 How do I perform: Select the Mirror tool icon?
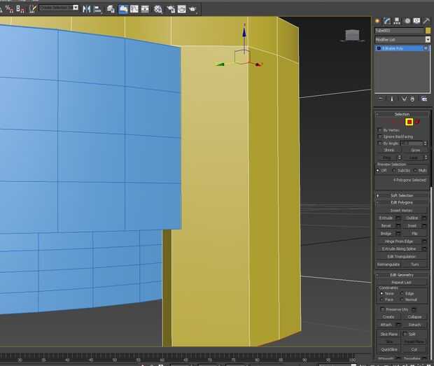coord(86,9)
